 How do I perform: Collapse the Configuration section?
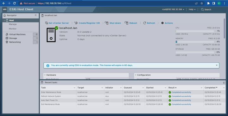pyautogui.click(x=136, y=75)
